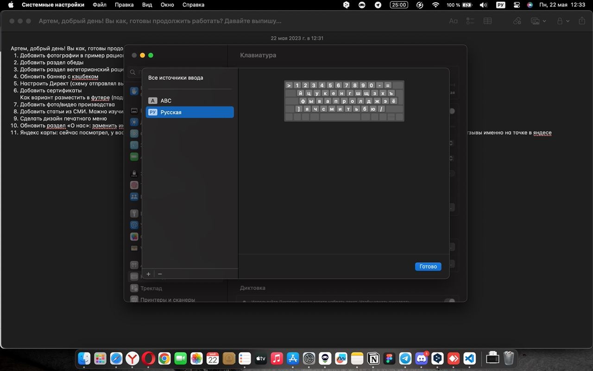Click the Готово button
This screenshot has height=371, width=593.
click(x=428, y=267)
